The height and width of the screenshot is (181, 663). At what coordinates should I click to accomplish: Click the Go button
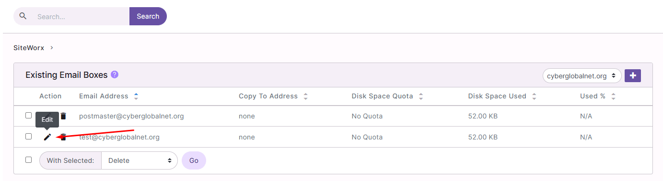click(194, 160)
